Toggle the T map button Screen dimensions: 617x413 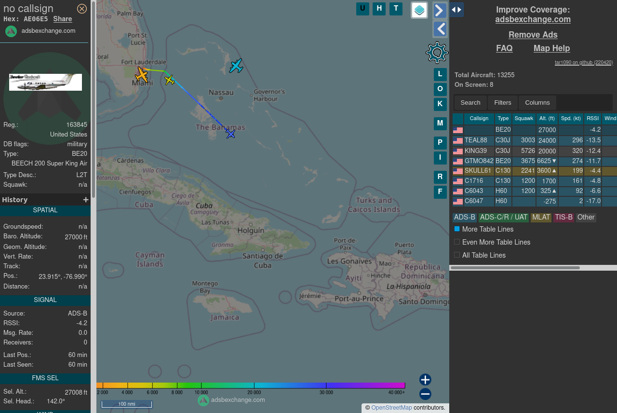point(396,8)
